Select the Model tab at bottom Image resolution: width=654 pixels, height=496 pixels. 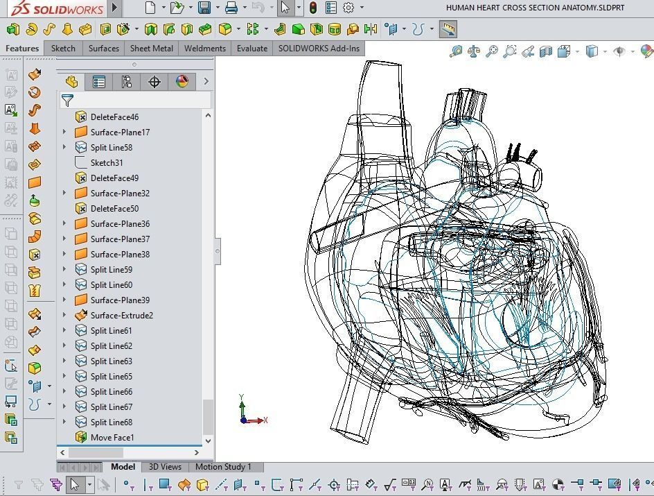tap(123, 467)
